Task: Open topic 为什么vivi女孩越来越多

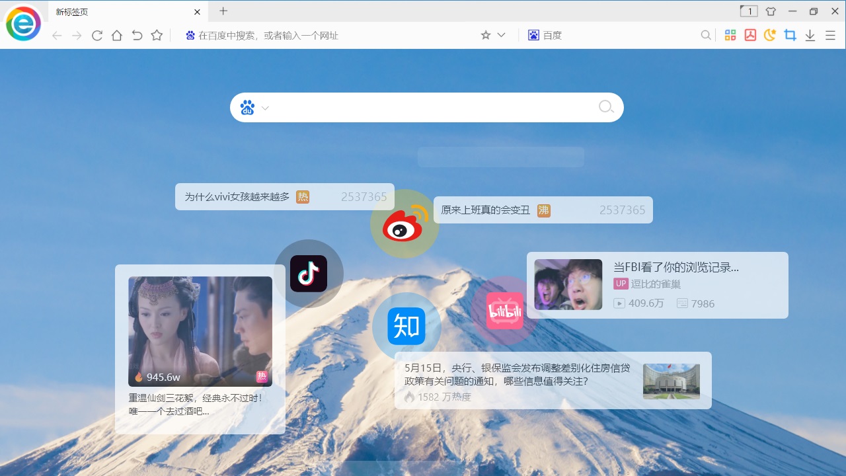Action: coord(237,196)
